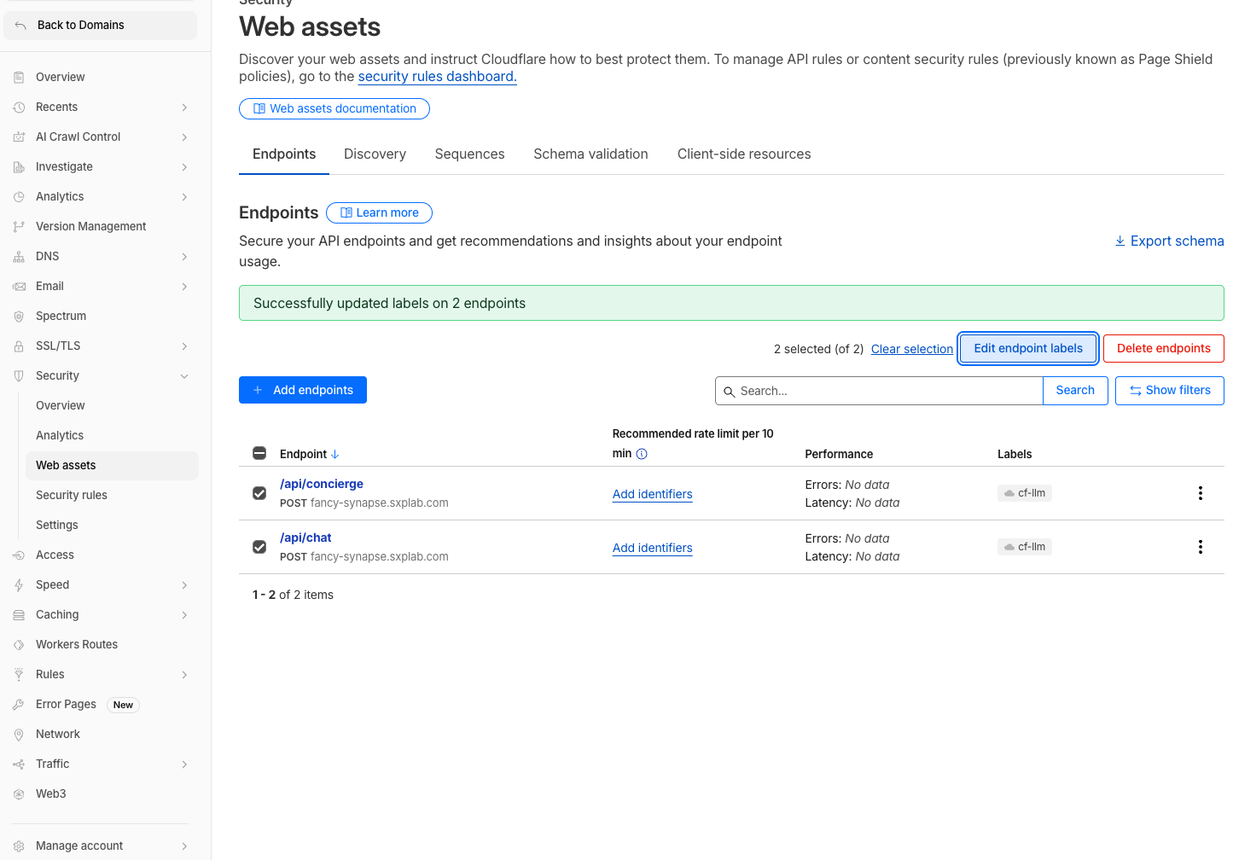1233x860 pixels.
Task: Click the Caching drive icon
Action: coord(19,615)
